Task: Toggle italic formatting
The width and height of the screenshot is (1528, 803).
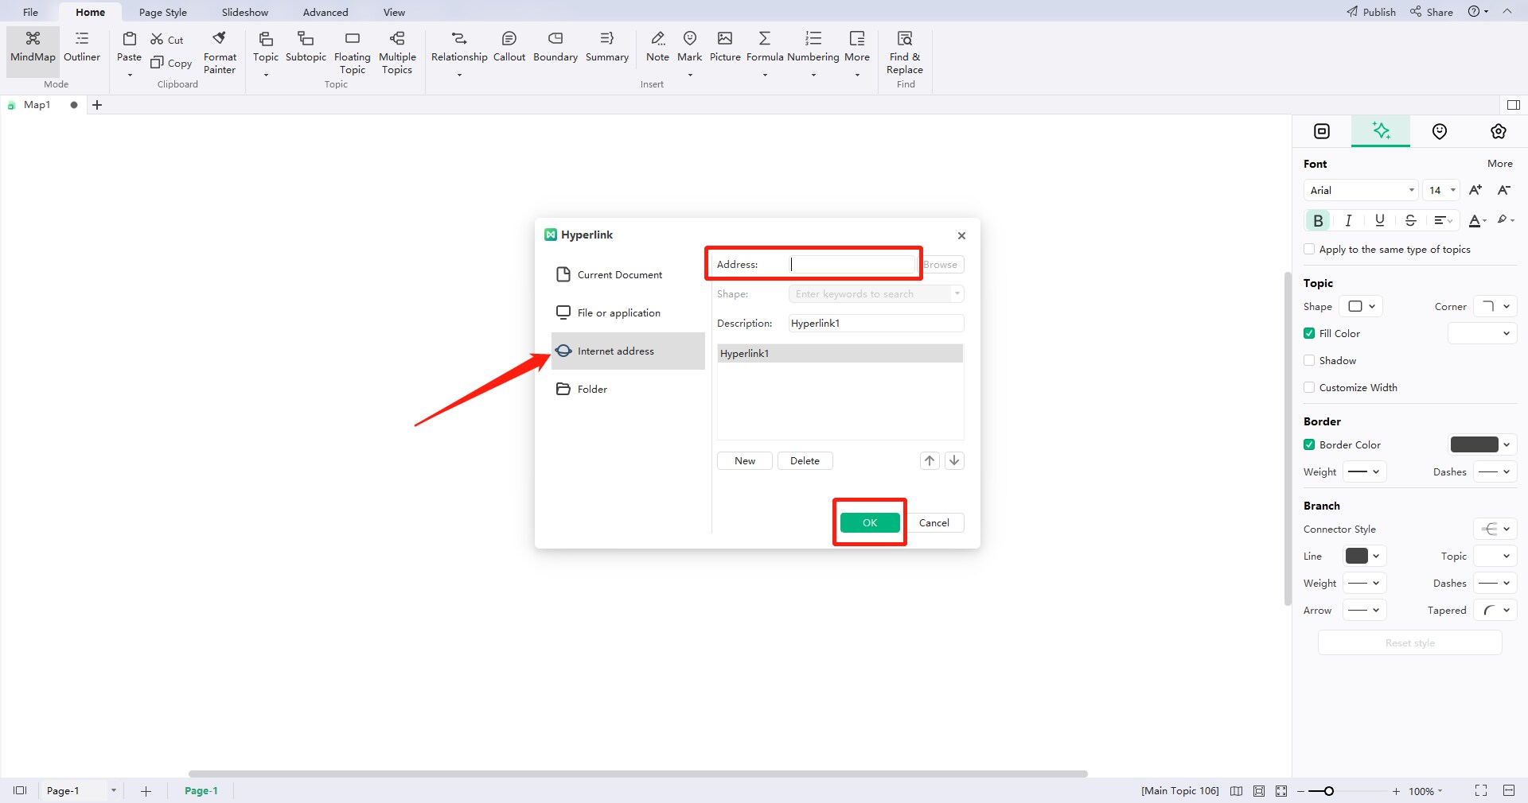Action: pyautogui.click(x=1348, y=220)
